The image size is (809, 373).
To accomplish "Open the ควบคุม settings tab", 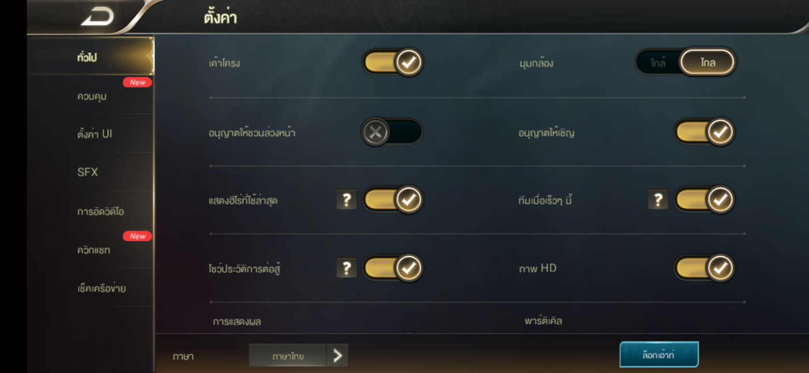I will click(x=91, y=96).
